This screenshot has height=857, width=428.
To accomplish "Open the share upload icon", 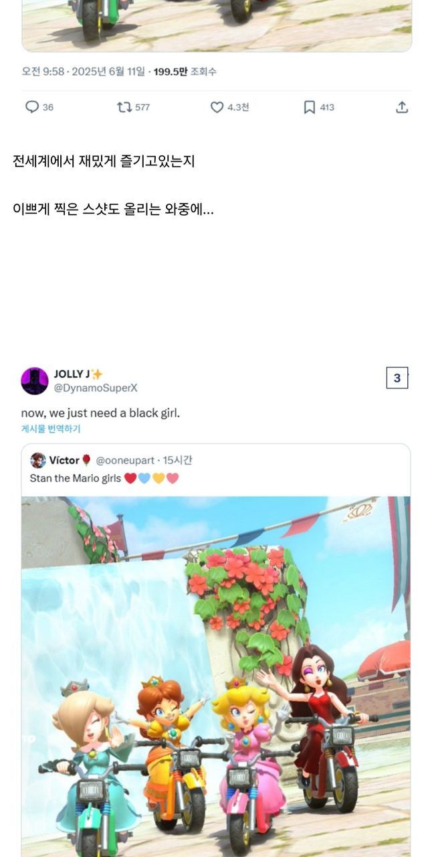I will (402, 107).
